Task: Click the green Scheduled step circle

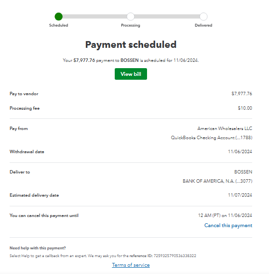Action: 59,16
